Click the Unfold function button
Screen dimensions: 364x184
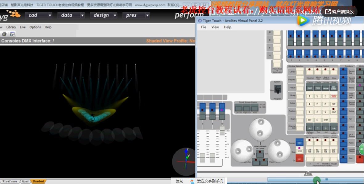coord(344,127)
